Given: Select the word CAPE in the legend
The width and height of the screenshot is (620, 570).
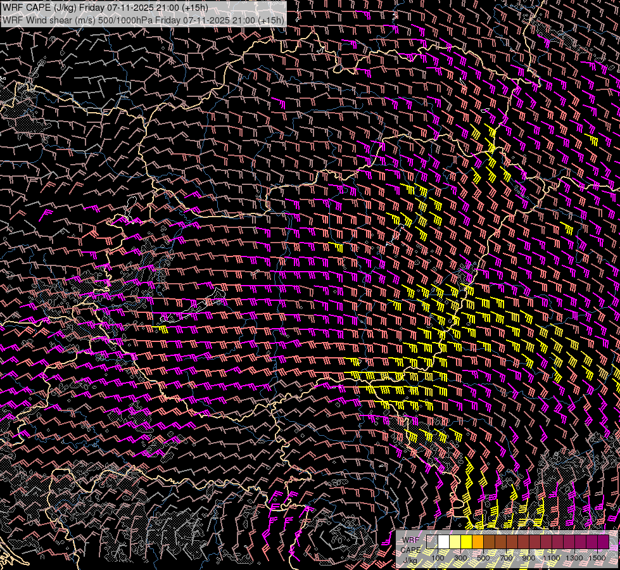Looking at the screenshot, I should [x=410, y=550].
